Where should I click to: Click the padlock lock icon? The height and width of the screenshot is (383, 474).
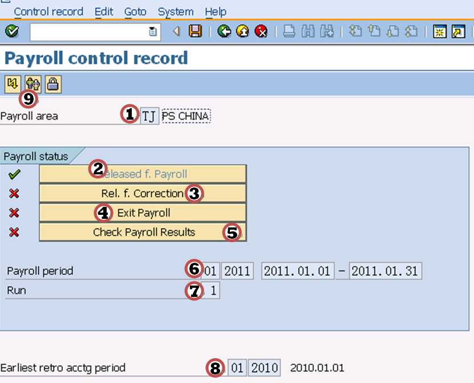click(x=53, y=84)
